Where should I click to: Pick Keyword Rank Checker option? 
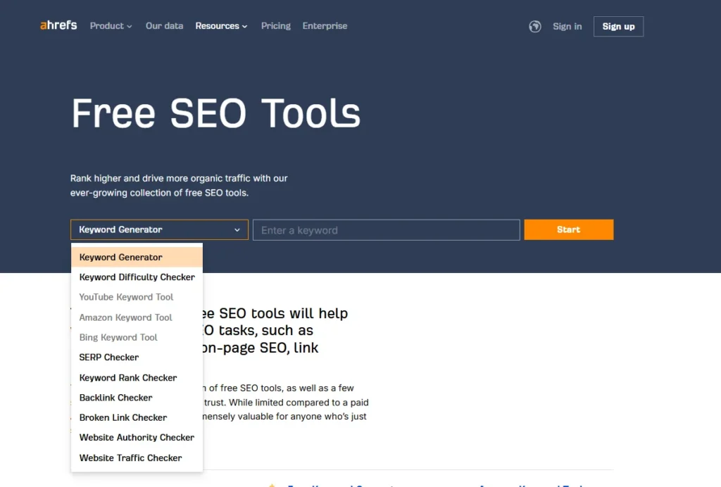coord(137,378)
